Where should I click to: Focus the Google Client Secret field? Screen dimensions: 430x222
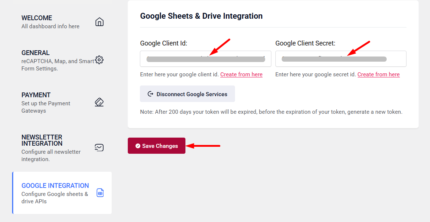tap(341, 59)
